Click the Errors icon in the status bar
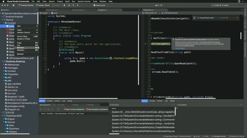This screenshot has width=247, height=138. pyautogui.click(x=195, y=136)
